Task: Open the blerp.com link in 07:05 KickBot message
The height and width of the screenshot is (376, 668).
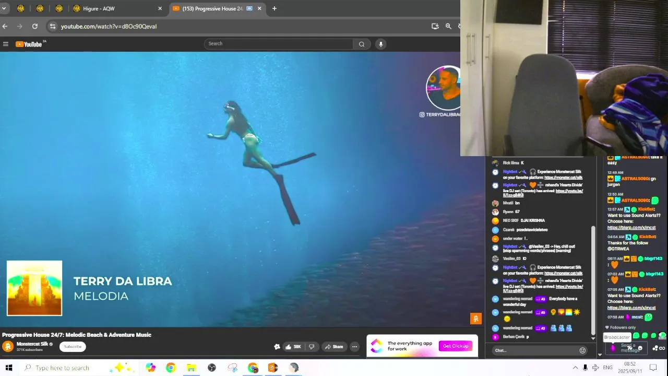Action: pyautogui.click(x=631, y=308)
